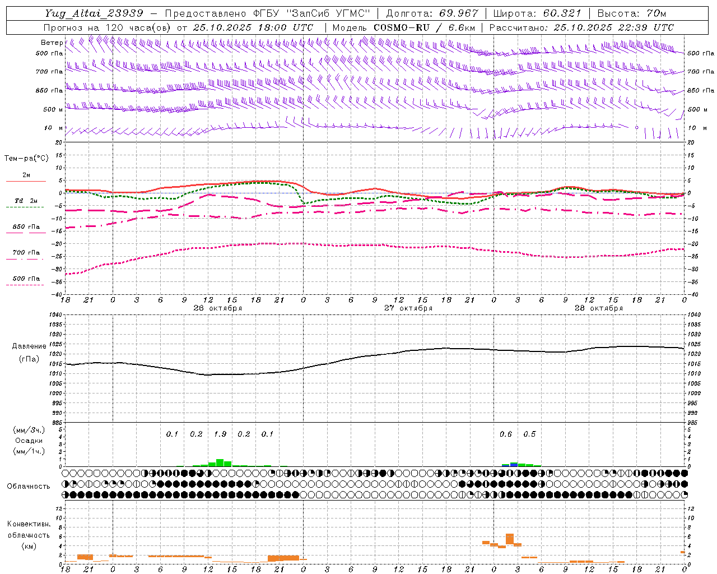Click the Осадки panel label
The image size is (717, 574).
pos(29,441)
